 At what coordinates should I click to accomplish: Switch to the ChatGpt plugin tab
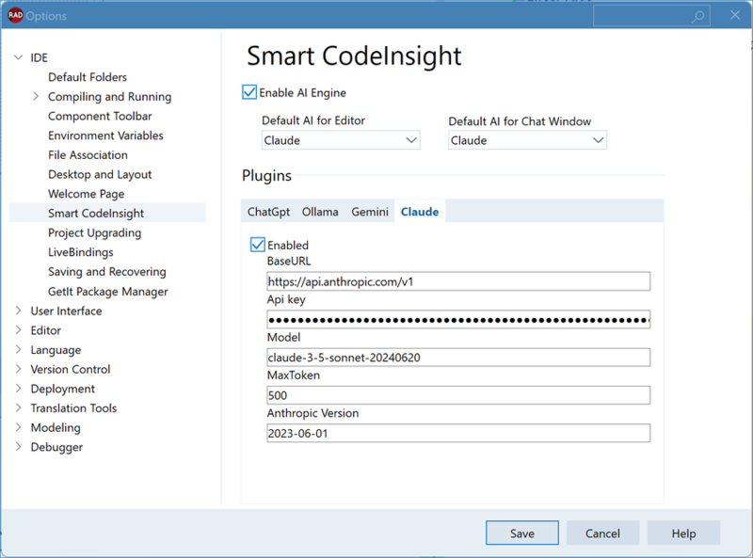click(268, 212)
